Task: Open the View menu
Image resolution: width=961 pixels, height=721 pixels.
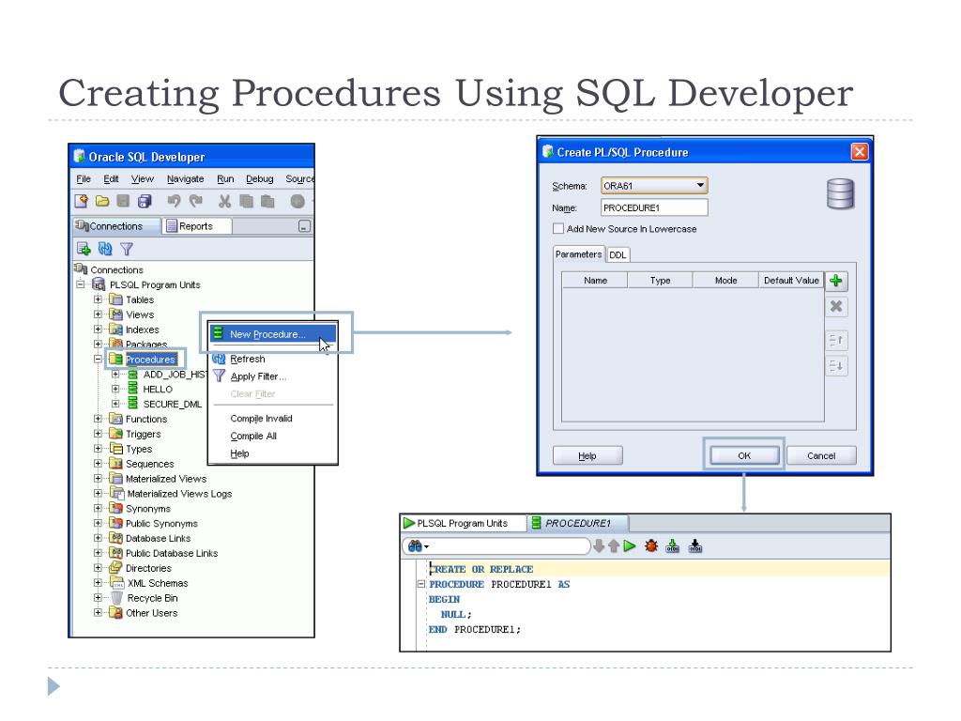Action: tap(143, 178)
